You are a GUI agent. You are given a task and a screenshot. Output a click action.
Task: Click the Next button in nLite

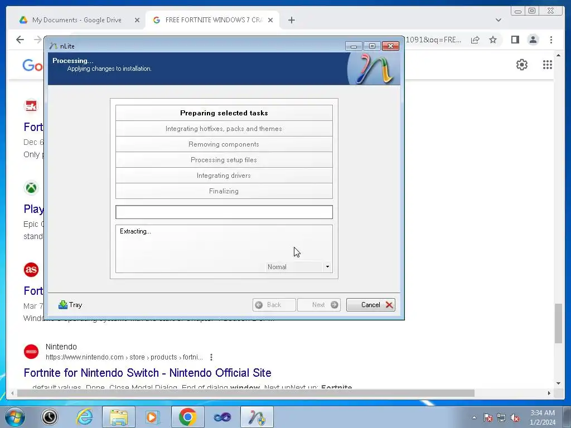318,305
